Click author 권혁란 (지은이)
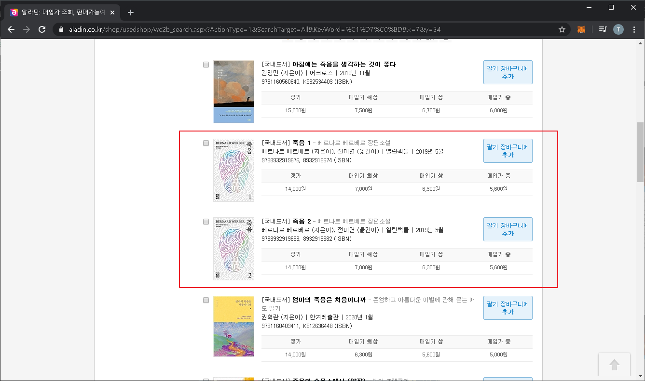The image size is (645, 381). tap(282, 317)
